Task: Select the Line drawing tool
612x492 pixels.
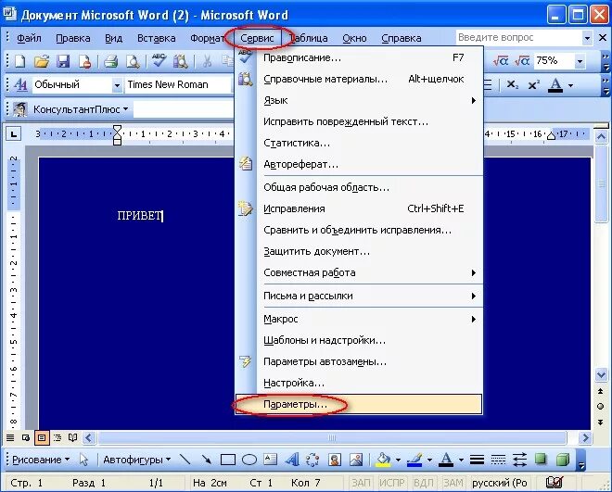Action: (x=185, y=460)
